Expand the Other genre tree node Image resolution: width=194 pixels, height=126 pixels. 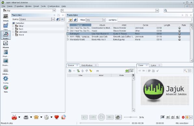click(13, 26)
